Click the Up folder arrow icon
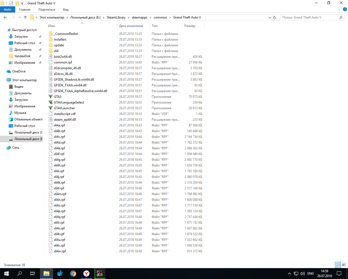 (25, 17)
